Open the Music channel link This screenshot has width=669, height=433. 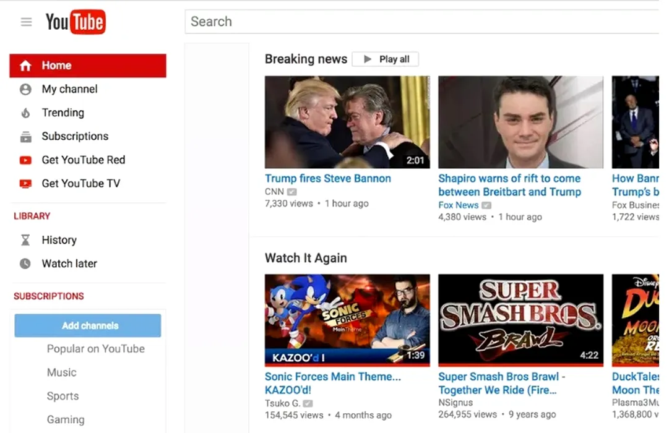coord(62,372)
